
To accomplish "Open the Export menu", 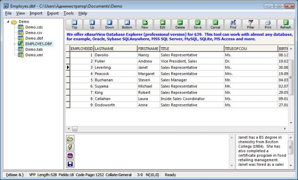I will tap(53, 13).
